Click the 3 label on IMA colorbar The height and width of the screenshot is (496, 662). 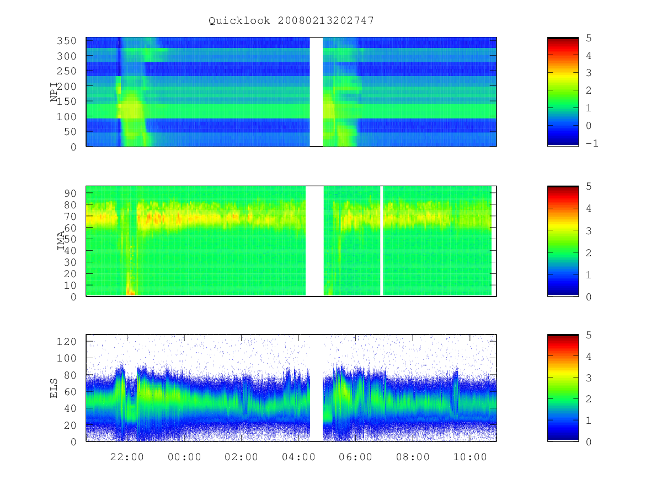pos(589,230)
